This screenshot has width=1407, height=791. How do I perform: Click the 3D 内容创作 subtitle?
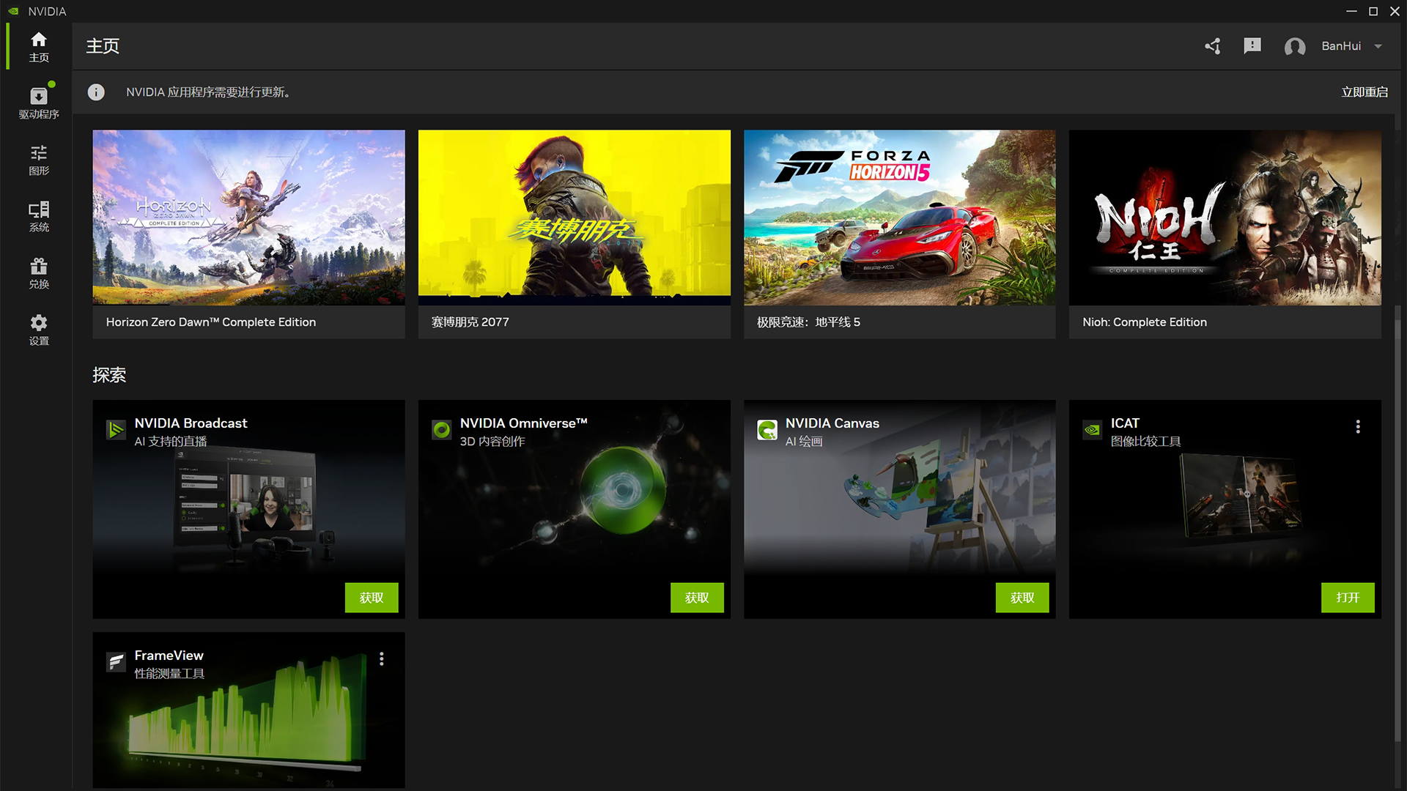pyautogui.click(x=492, y=442)
